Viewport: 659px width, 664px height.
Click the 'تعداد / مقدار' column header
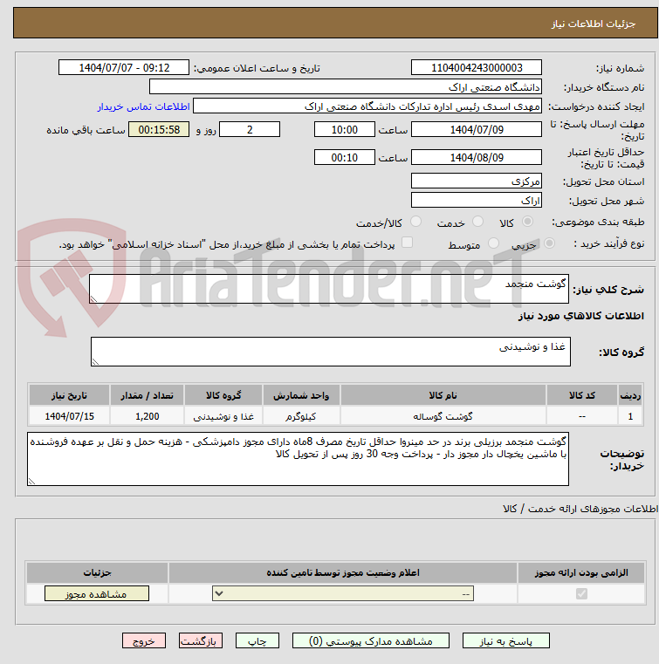pos(147,395)
